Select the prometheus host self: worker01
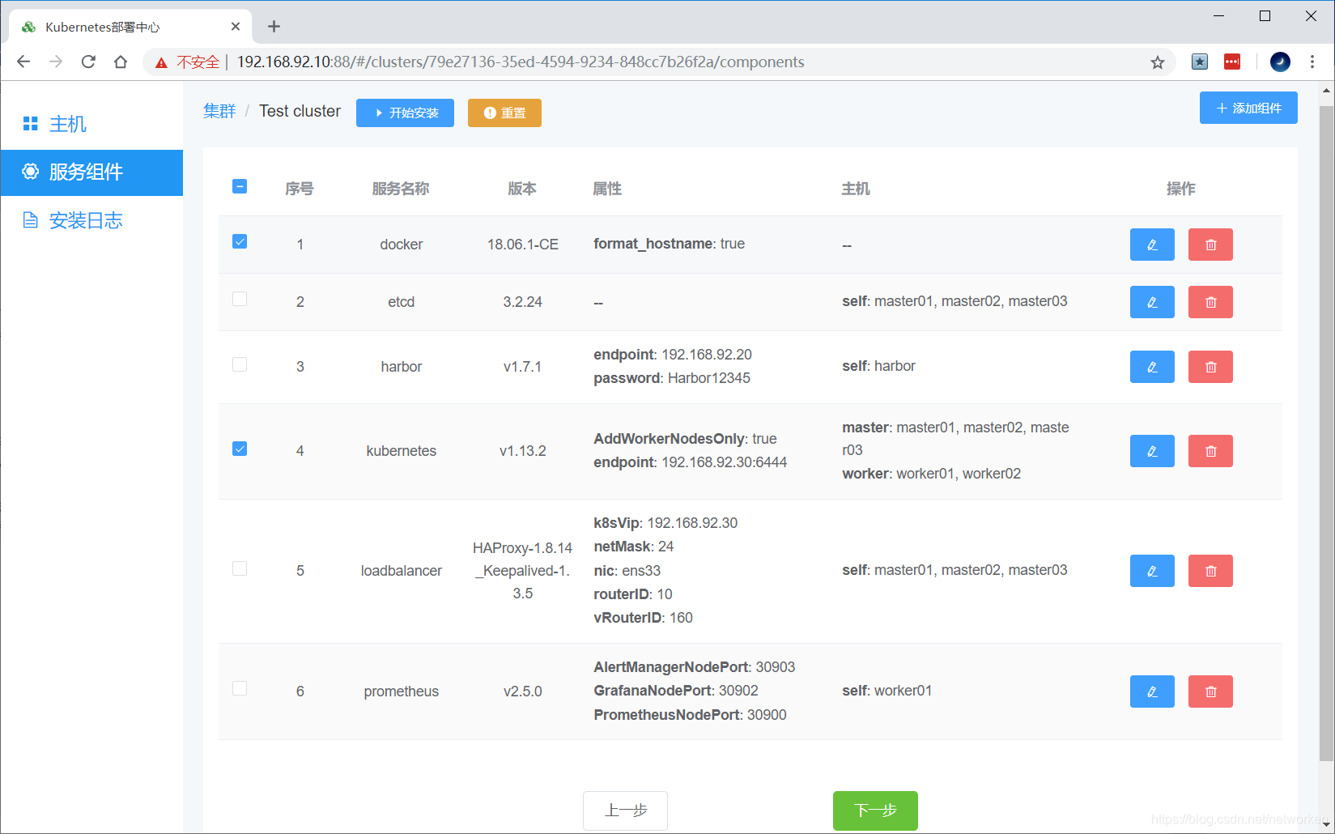Image resolution: width=1335 pixels, height=834 pixels. coord(887,691)
